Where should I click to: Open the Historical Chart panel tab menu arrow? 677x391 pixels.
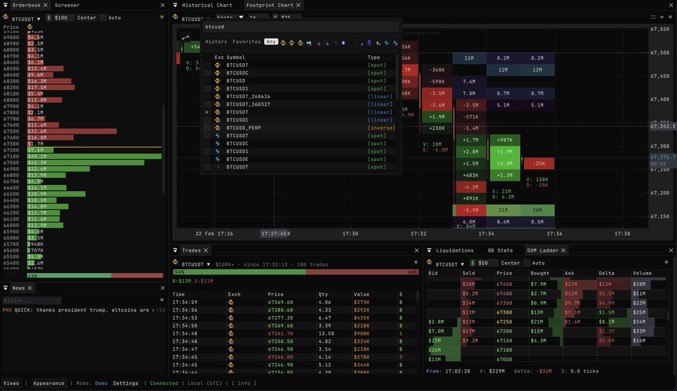point(175,5)
